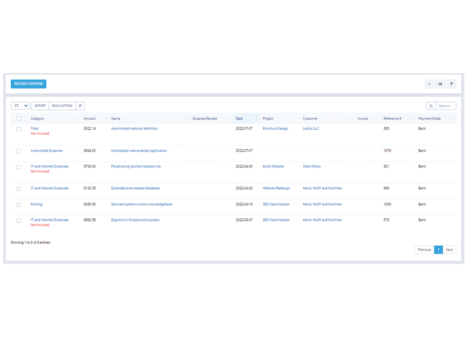Sort the table by Date column
The height and width of the screenshot is (337, 467).
point(239,119)
